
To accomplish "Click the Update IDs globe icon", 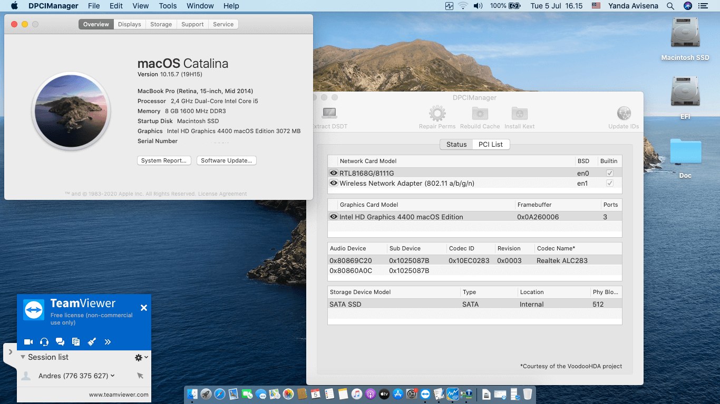I will [624, 114].
